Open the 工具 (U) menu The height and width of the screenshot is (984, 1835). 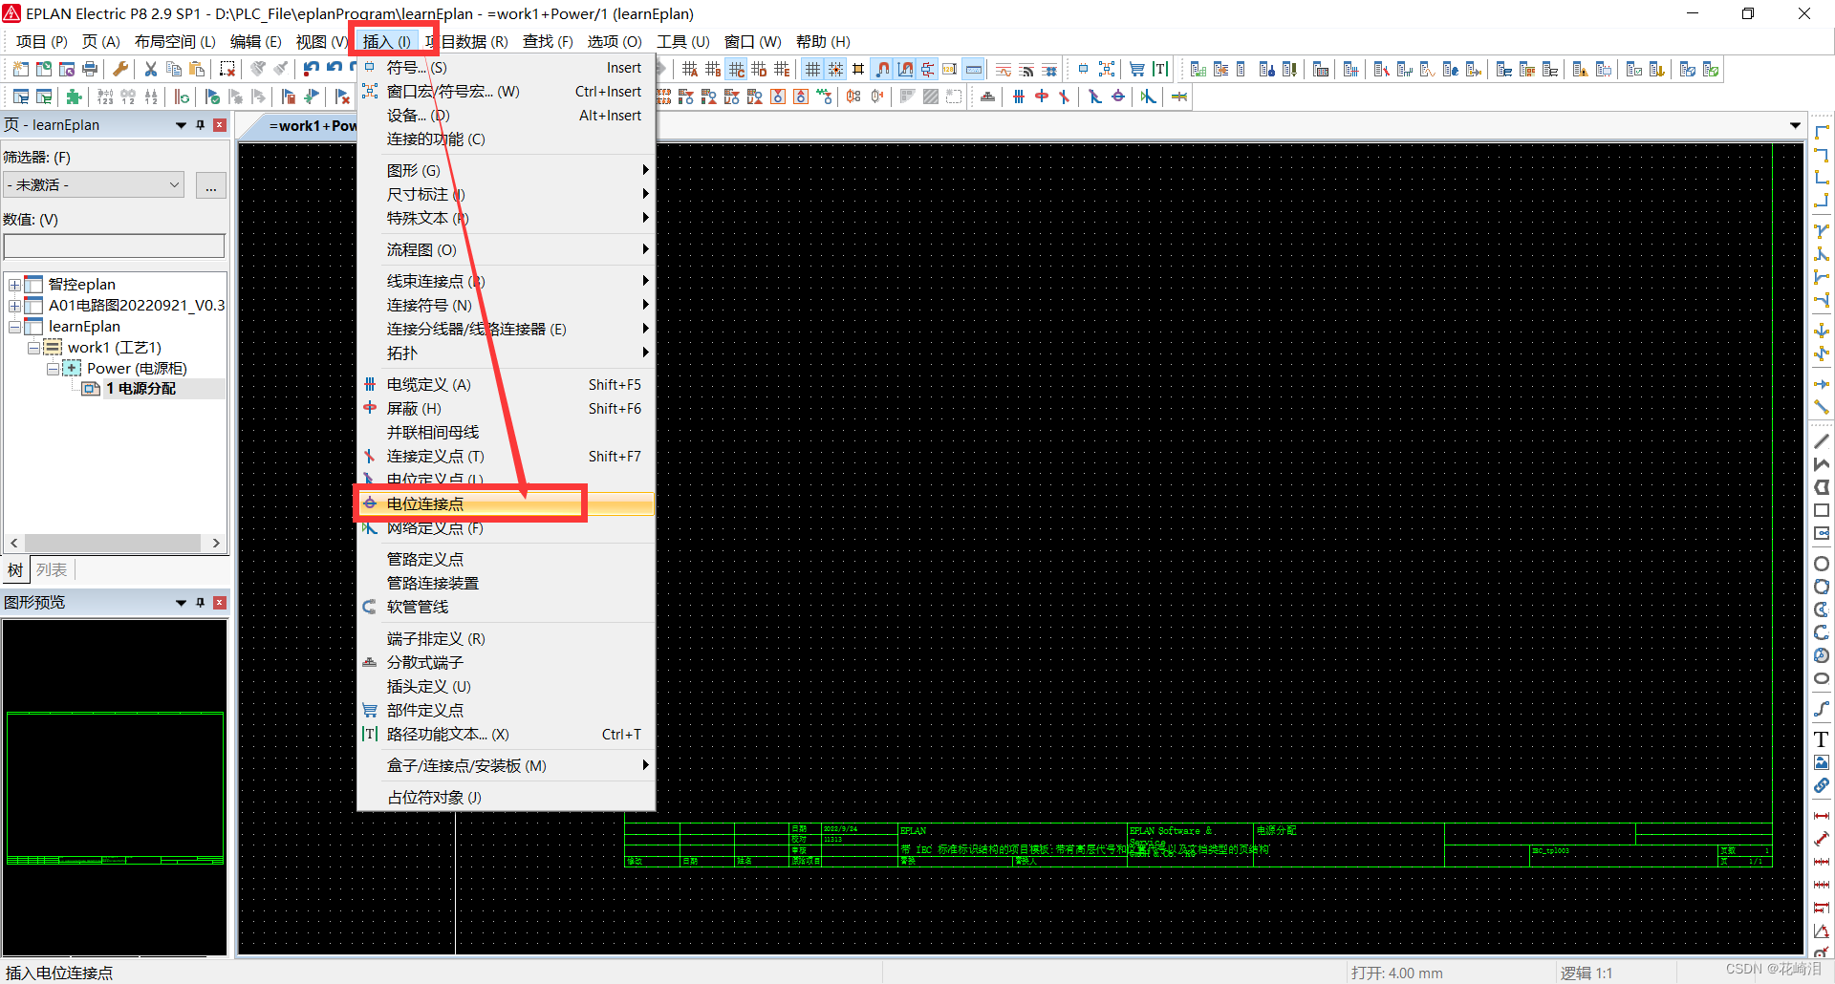point(682,42)
